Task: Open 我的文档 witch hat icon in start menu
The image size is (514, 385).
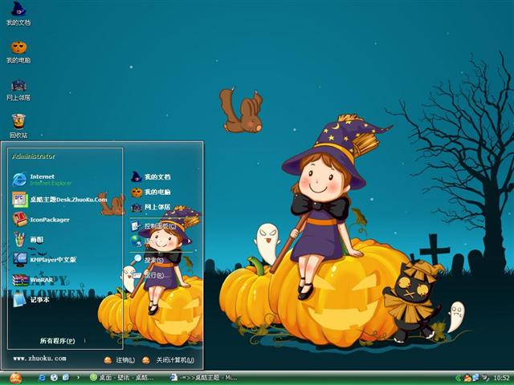Action: [x=151, y=176]
